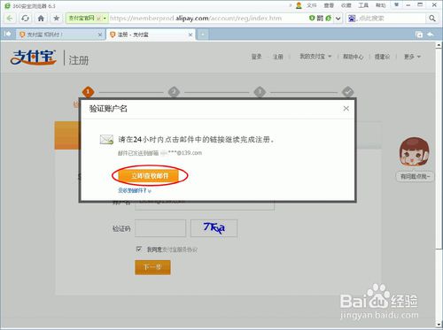Screen dimensions: 443x330
Task: Click the cartoon helper avatar
Action: pyautogui.click(x=414, y=152)
